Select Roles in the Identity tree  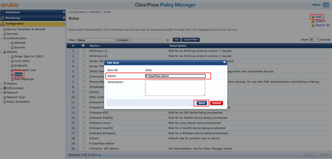click(19, 74)
